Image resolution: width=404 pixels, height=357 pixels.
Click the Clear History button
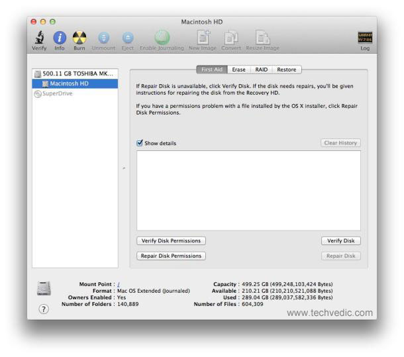(340, 143)
